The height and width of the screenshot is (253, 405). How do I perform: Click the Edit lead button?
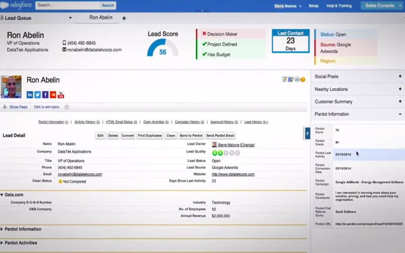100,135
